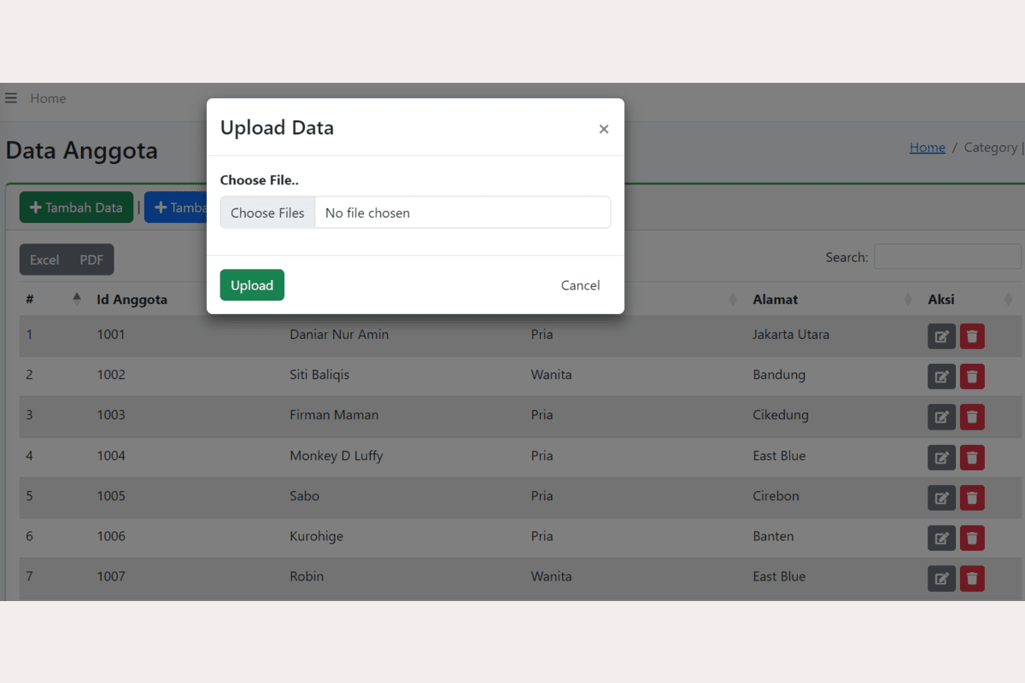Edit row for Daniar Nur Amin
1025x683 pixels.
(x=941, y=336)
